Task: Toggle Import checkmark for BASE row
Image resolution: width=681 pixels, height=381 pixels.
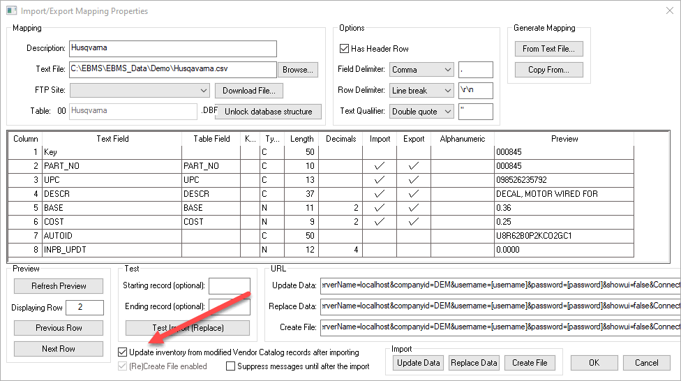Action: 380,208
